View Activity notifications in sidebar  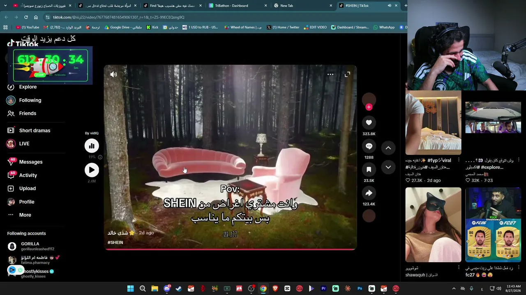pos(22,175)
